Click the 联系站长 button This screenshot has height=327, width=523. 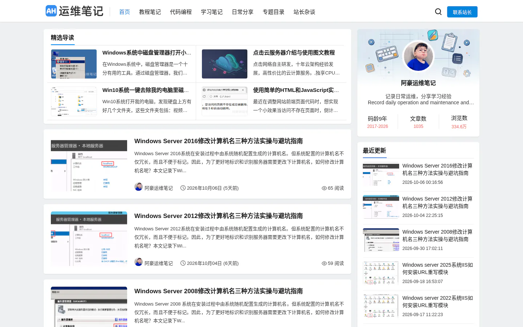coord(462,12)
